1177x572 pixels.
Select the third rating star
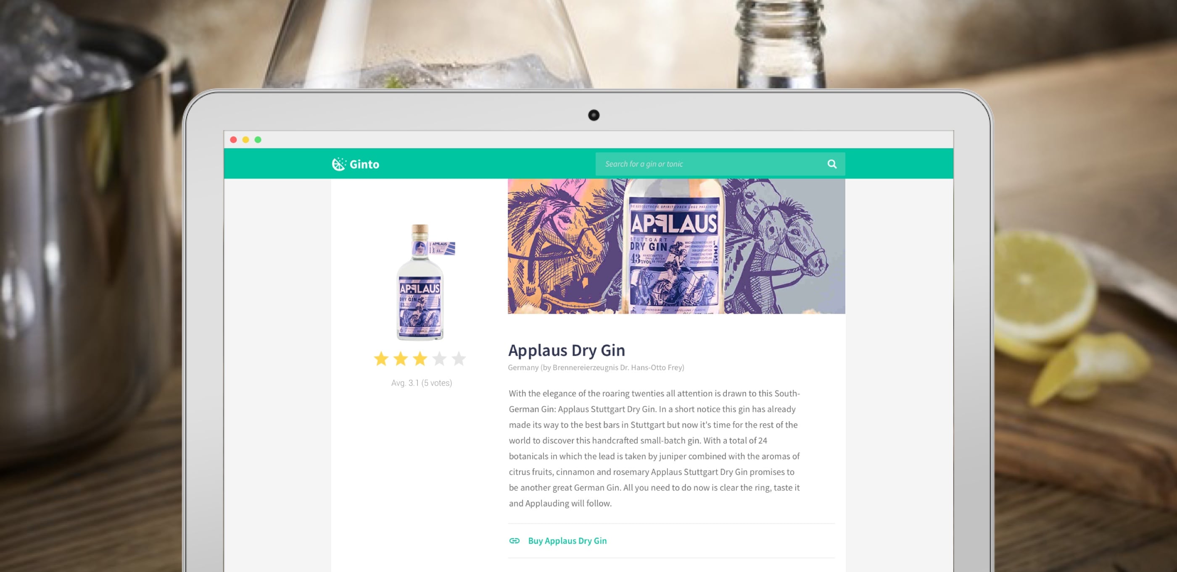pyautogui.click(x=420, y=359)
